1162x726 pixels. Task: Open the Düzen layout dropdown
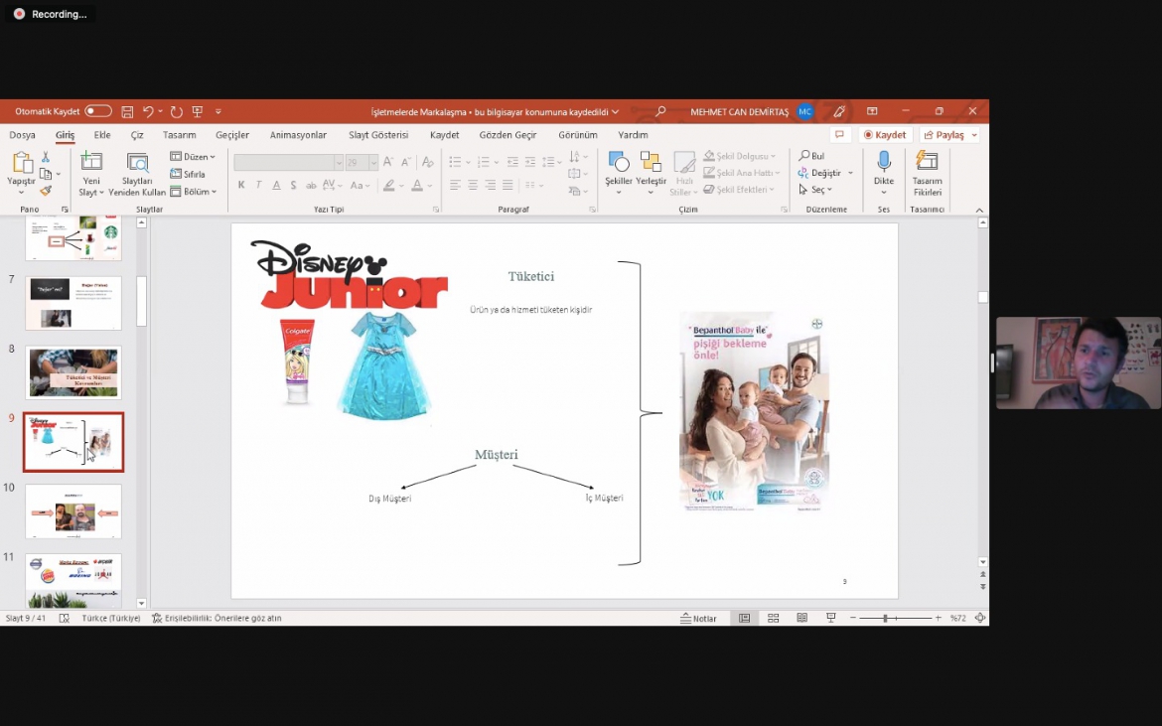193,156
